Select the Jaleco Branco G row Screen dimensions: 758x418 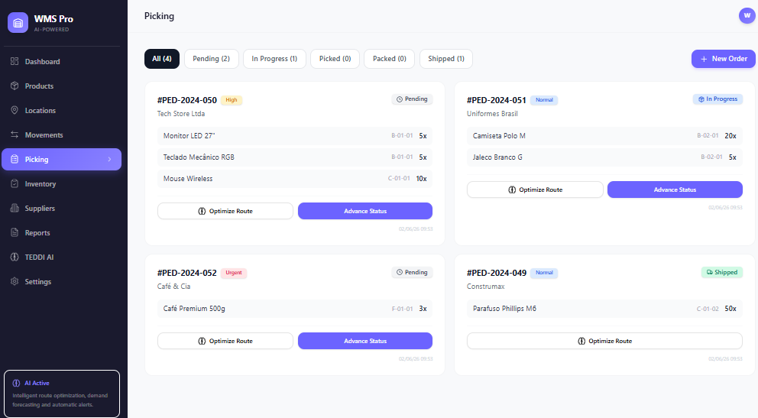604,157
